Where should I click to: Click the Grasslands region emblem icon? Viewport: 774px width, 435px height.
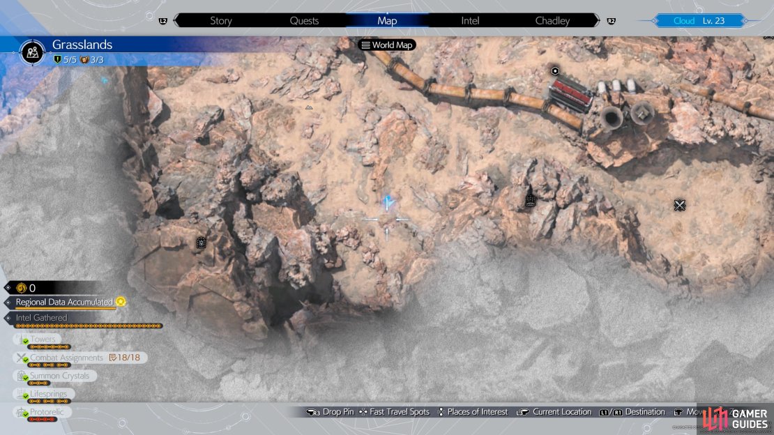(33, 52)
